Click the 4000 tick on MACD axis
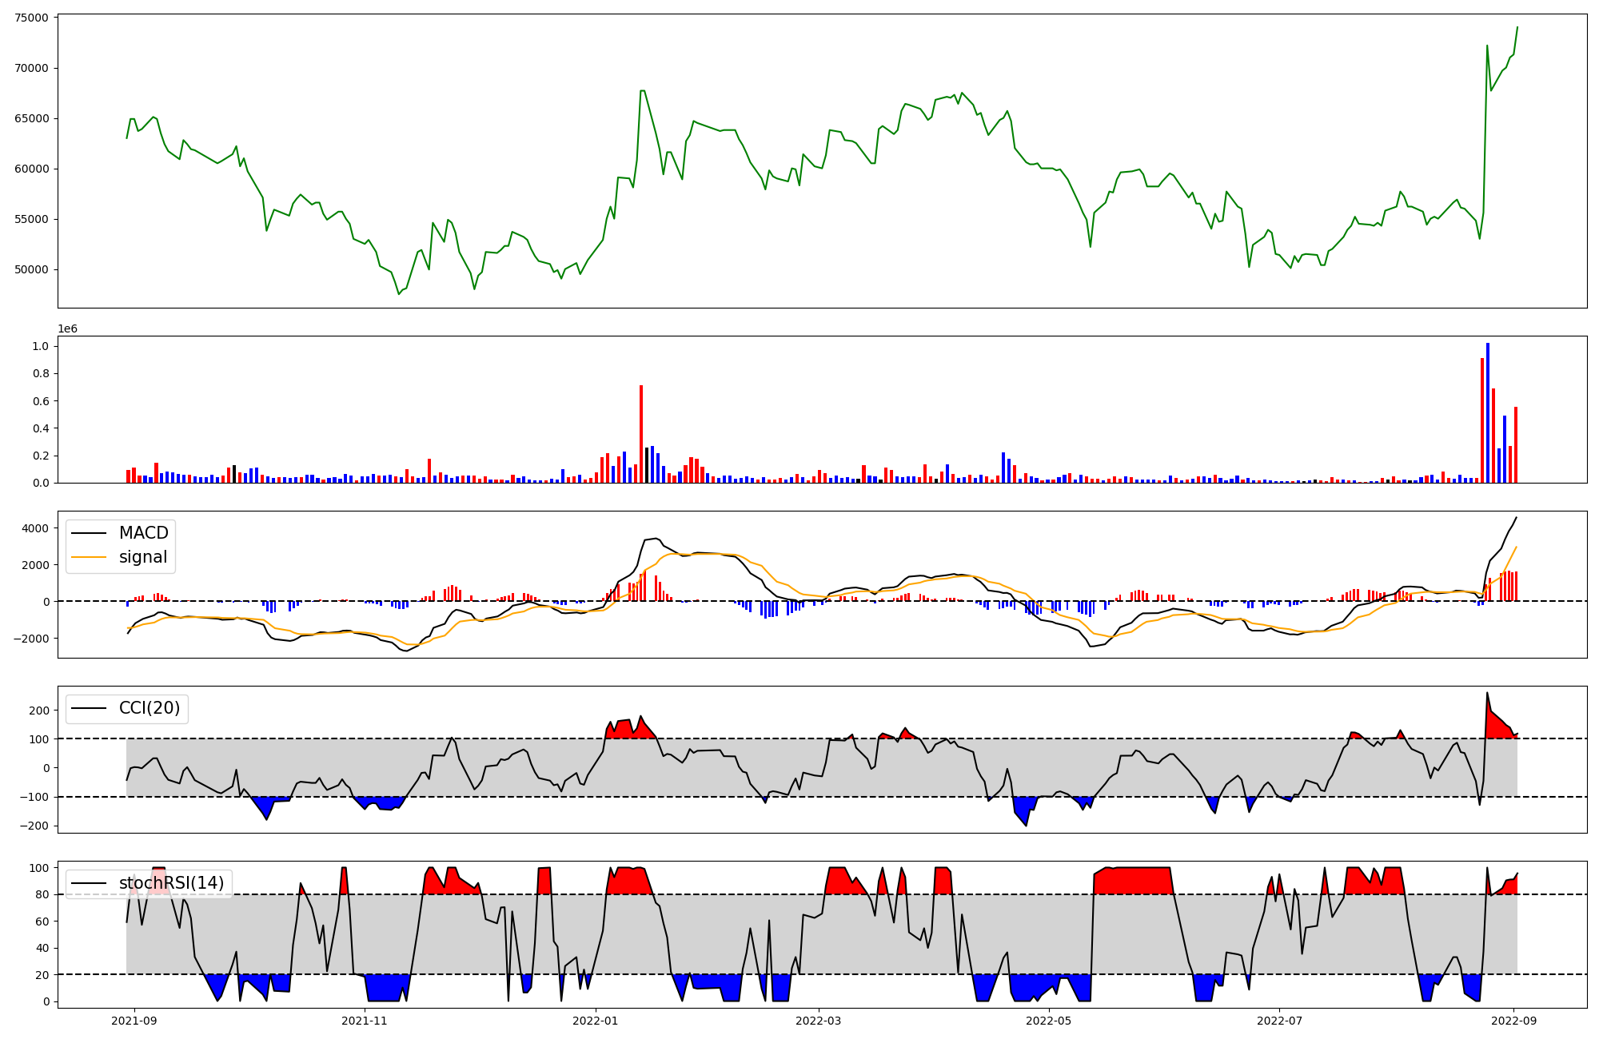The height and width of the screenshot is (1039, 1599). coord(35,528)
